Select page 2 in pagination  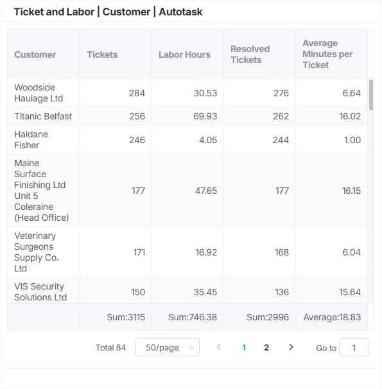tap(266, 347)
